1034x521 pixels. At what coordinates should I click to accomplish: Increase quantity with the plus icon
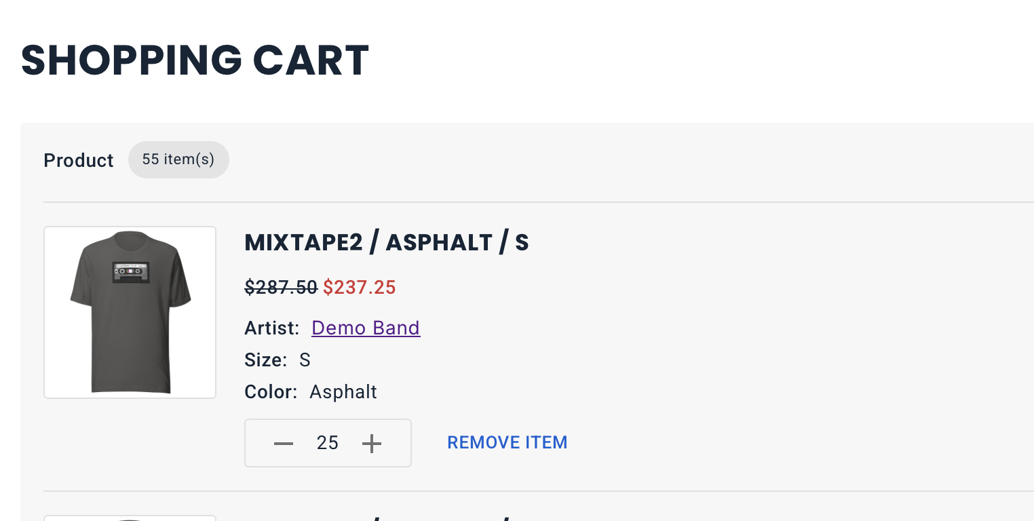tap(372, 444)
